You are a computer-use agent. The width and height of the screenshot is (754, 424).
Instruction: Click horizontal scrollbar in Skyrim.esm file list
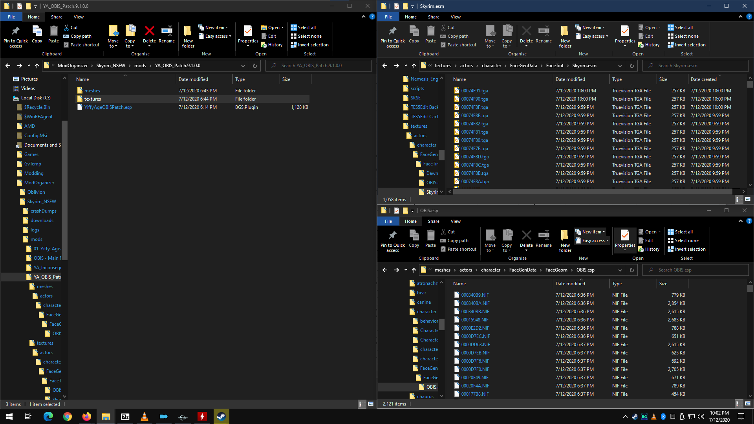coord(593,192)
